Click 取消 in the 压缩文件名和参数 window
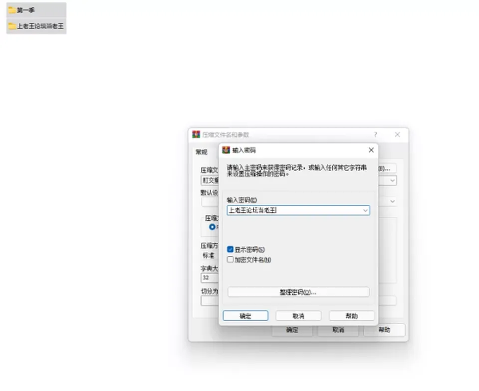 point(338,330)
